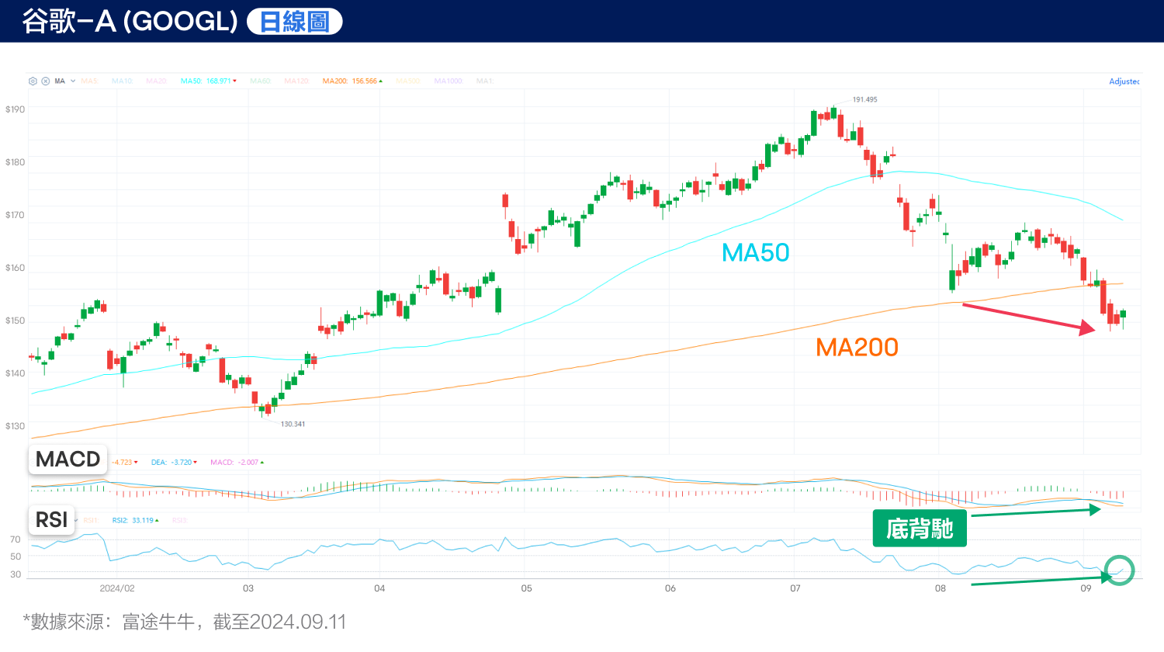Image resolution: width=1164 pixels, height=652 pixels.
Task: Switch to the RSI panel tab
Action: pos(51,520)
